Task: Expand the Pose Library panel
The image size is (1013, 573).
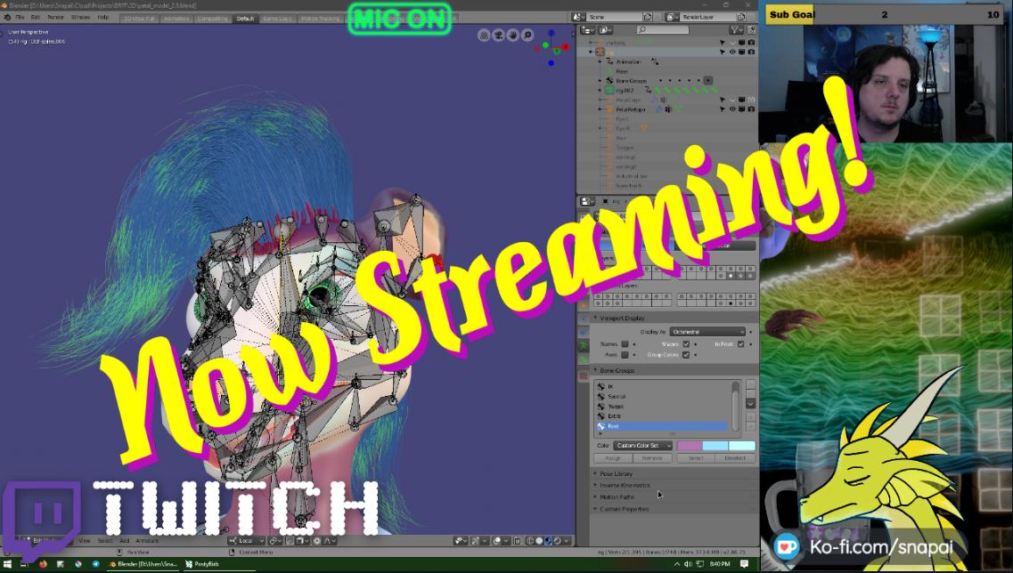Action: tap(616, 473)
